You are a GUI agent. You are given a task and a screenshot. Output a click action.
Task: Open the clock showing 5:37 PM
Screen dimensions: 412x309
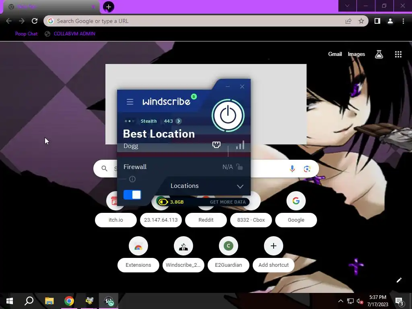377,301
